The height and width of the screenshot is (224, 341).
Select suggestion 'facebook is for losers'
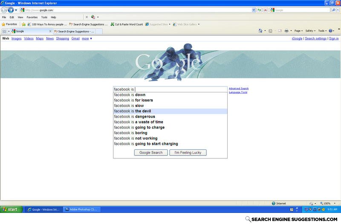170,100
